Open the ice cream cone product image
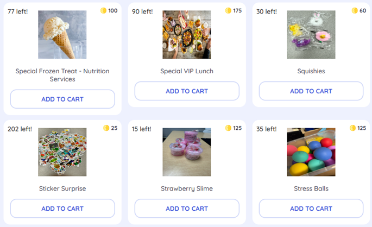 [x=62, y=35]
